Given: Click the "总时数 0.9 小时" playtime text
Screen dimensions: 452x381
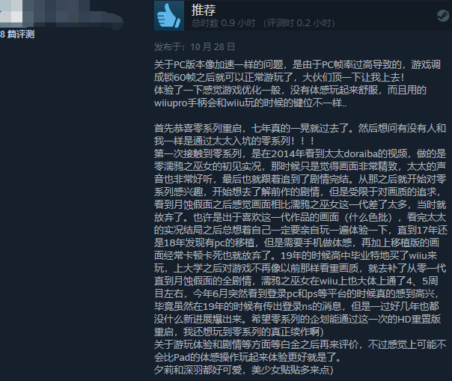Looking at the screenshot, I should pos(224,23).
